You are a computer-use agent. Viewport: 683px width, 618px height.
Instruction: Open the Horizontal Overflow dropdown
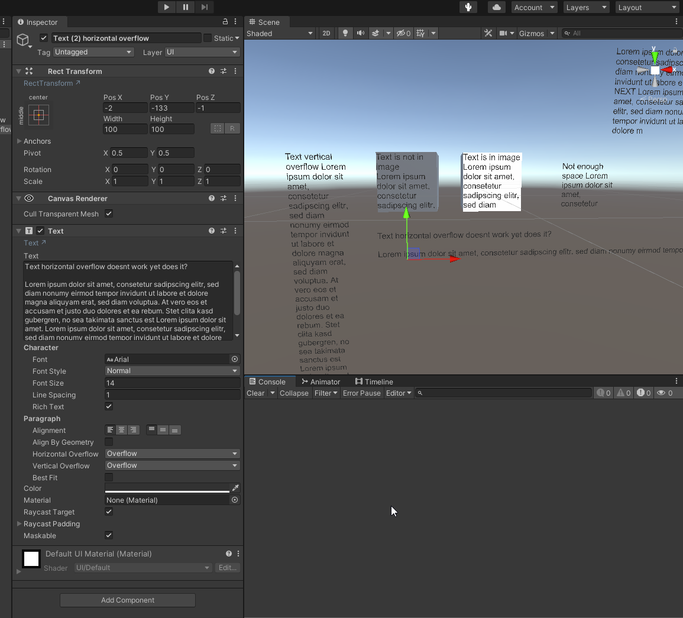pos(171,454)
